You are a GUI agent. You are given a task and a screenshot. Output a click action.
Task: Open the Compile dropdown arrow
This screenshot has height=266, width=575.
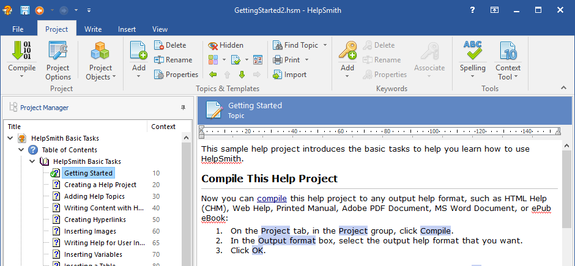[21, 76]
